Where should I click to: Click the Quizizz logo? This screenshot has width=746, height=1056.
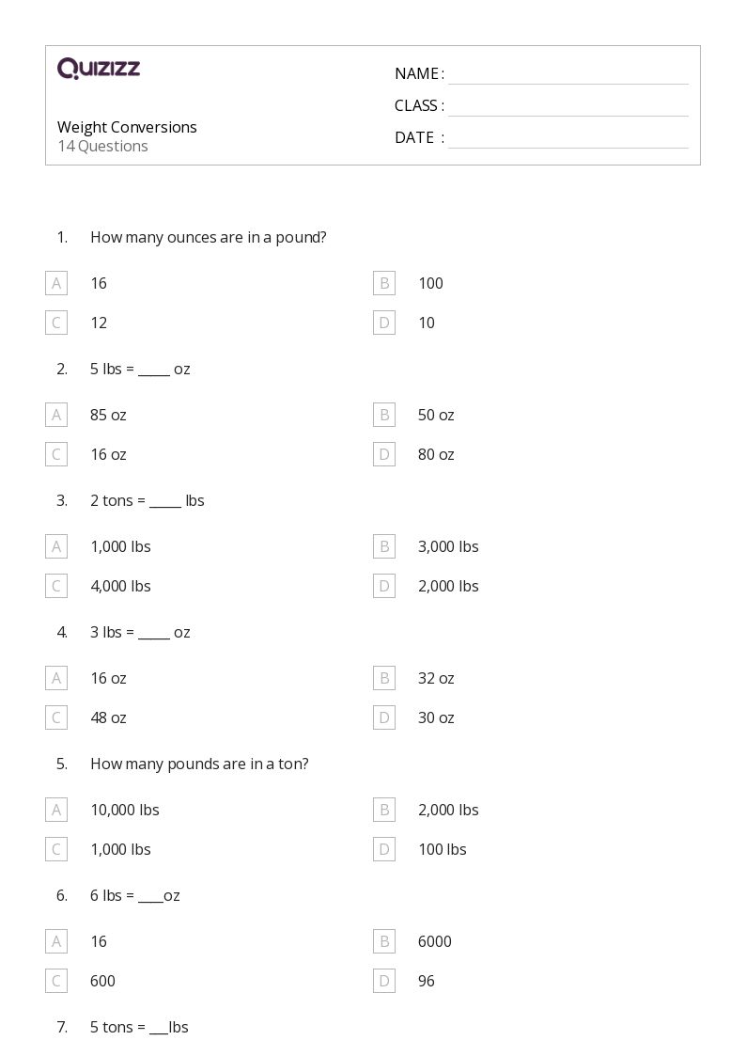pos(99,68)
